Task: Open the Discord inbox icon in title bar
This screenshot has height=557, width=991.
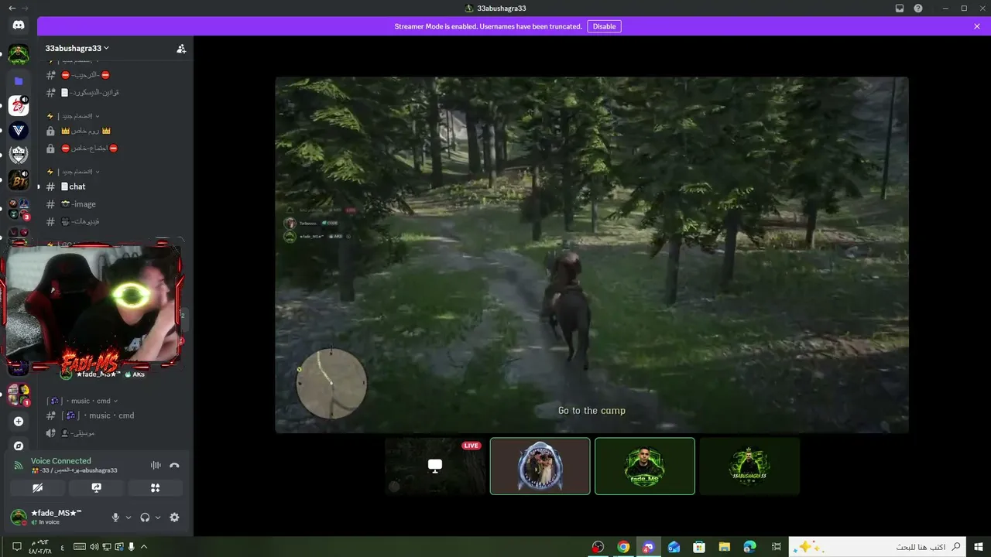Action: (900, 8)
